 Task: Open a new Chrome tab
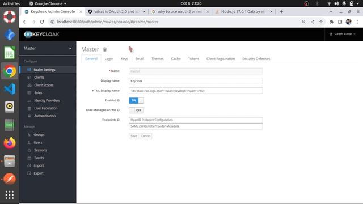coord(281,11)
